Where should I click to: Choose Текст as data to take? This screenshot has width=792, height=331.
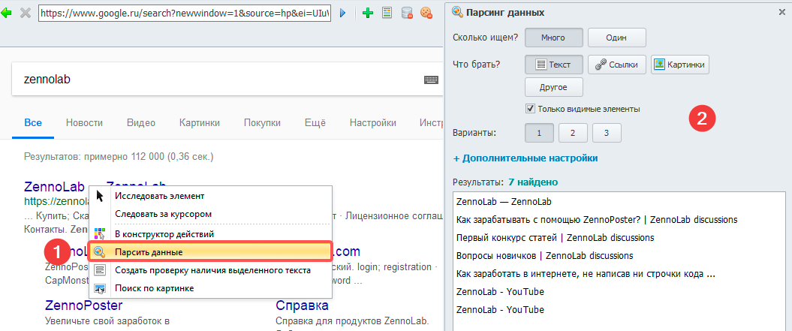(554, 65)
